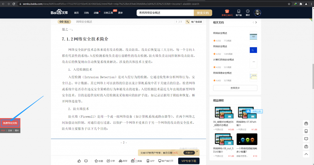
Task: Click the page vertical scrollbar
Action: tap(313, 76)
